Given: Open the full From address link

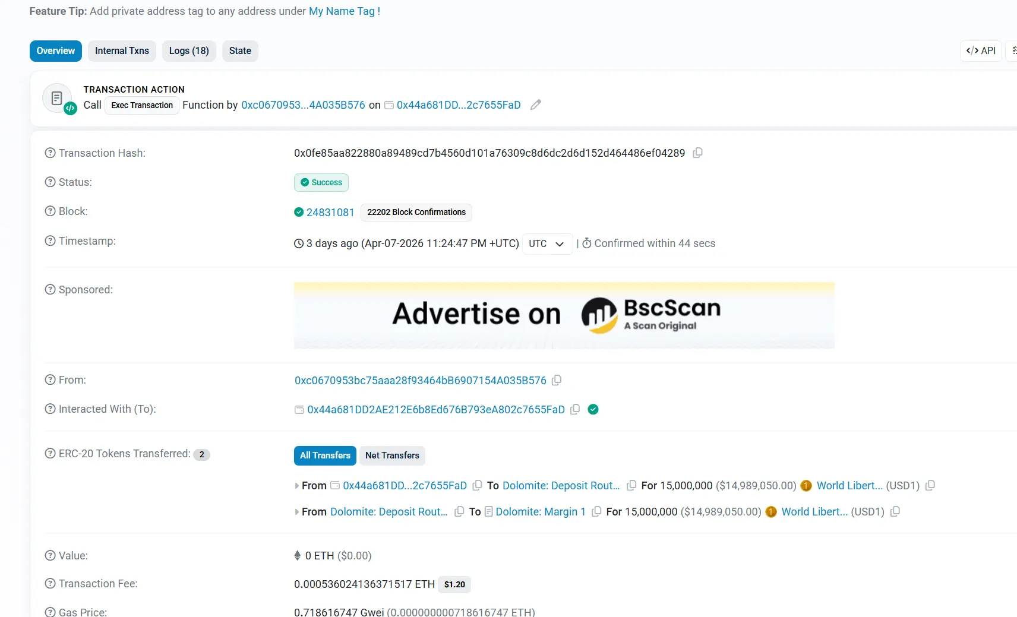Looking at the screenshot, I should 421,381.
